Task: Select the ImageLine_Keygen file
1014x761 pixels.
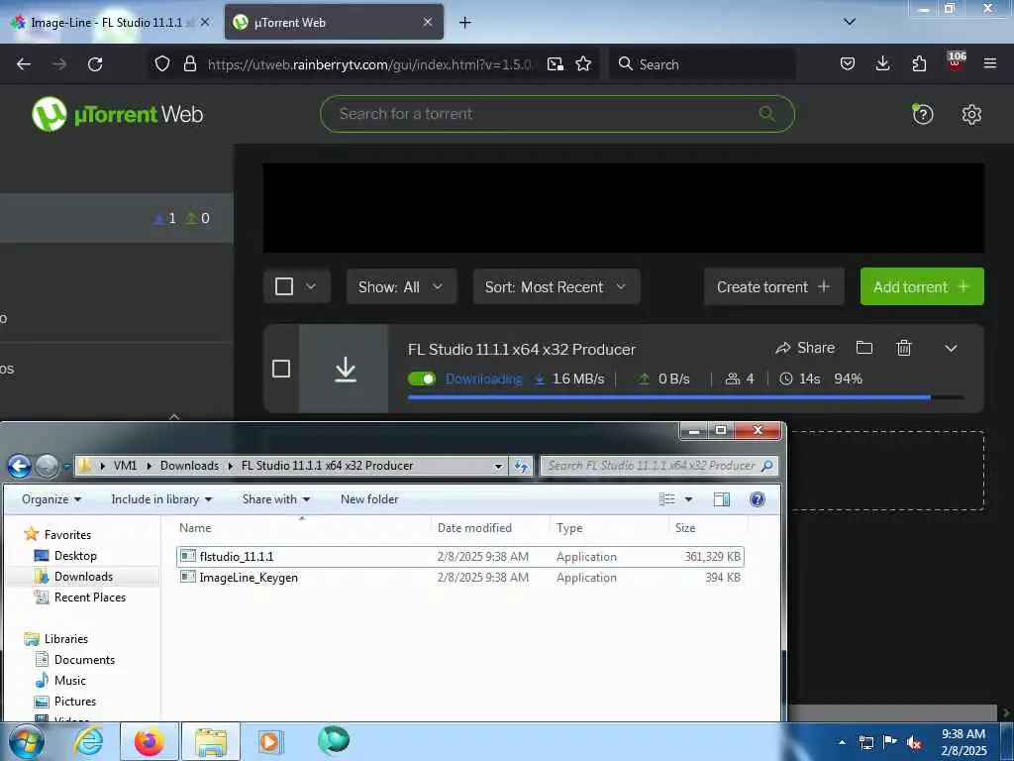Action: (x=459, y=578)
